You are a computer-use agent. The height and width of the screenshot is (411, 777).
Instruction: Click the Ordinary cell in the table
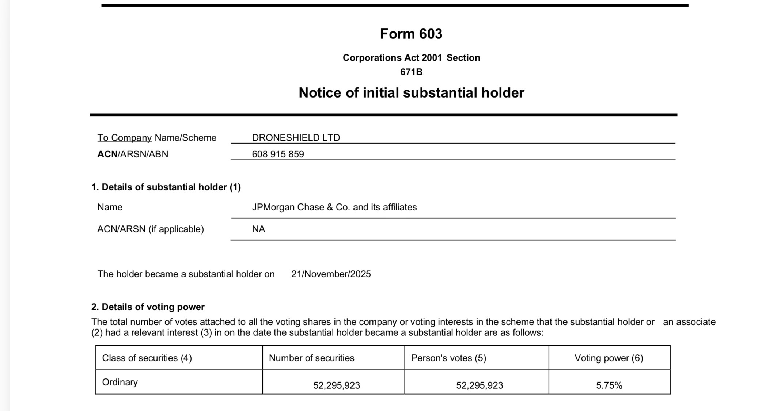click(x=120, y=382)
